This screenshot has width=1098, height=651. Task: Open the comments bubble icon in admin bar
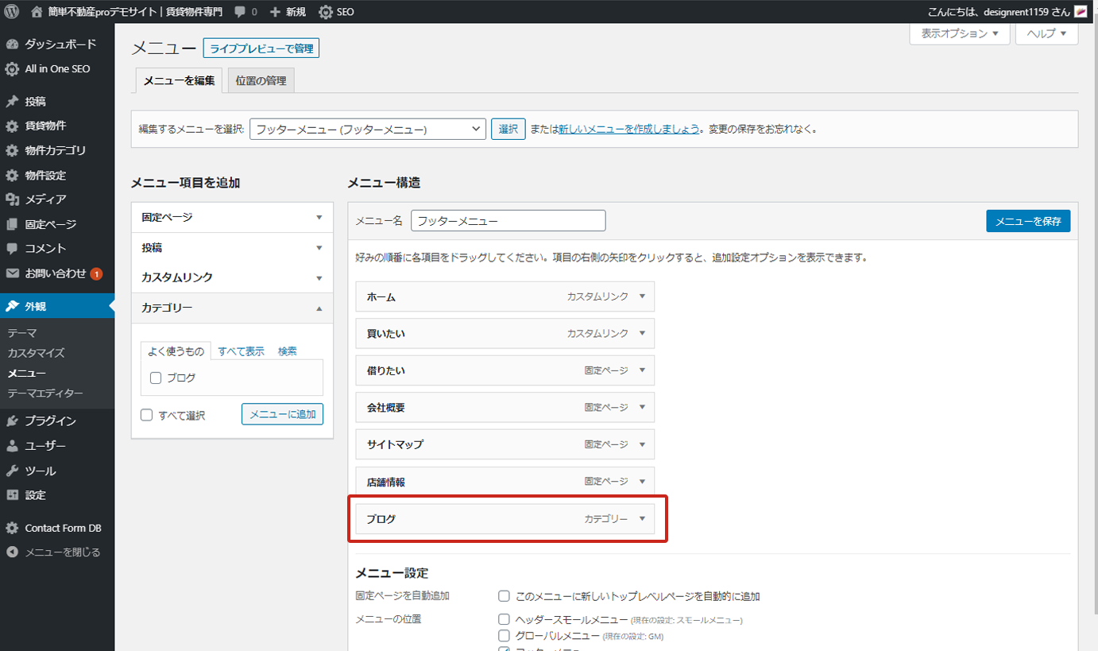[x=240, y=12]
